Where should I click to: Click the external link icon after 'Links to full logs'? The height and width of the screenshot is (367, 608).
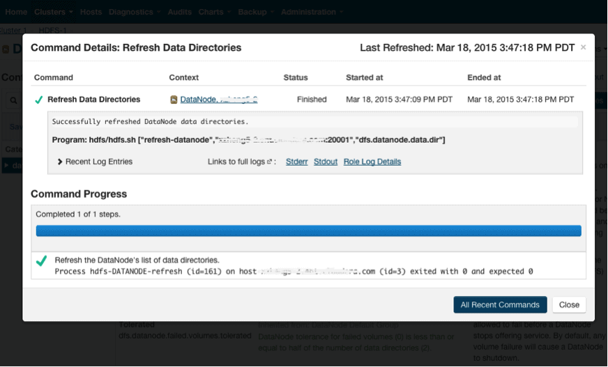[x=269, y=162]
